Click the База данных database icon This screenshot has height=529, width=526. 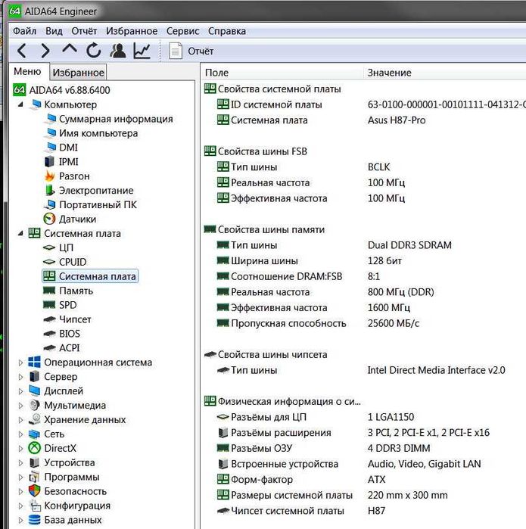tap(34, 520)
